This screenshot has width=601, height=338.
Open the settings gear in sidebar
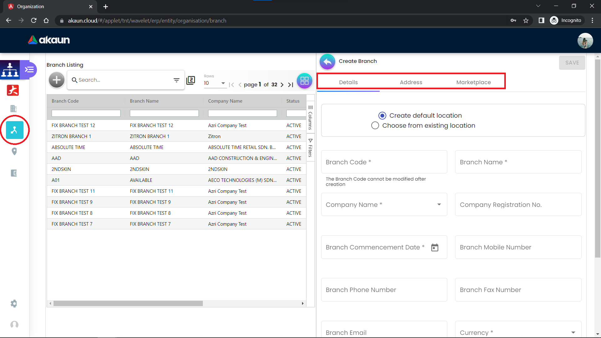14,303
